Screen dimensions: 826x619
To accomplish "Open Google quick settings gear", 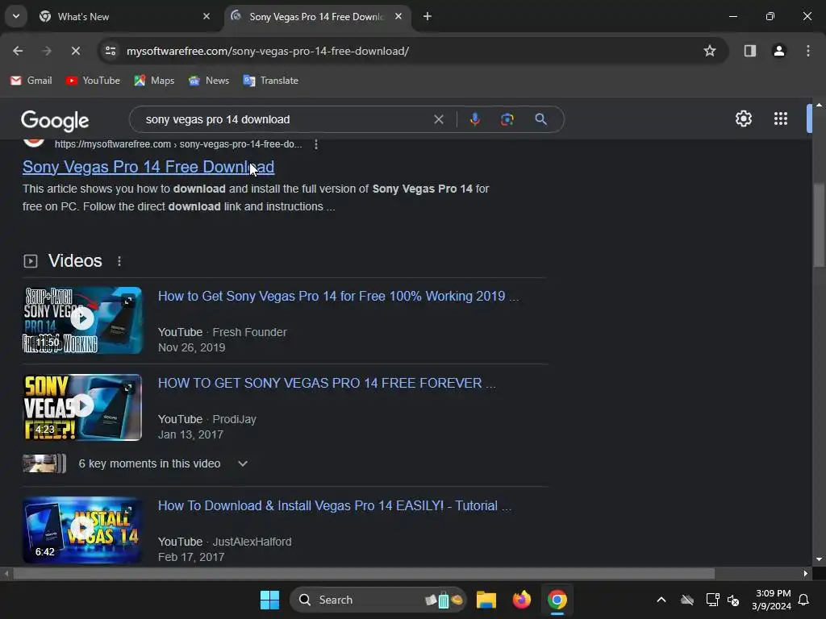I will click(743, 118).
